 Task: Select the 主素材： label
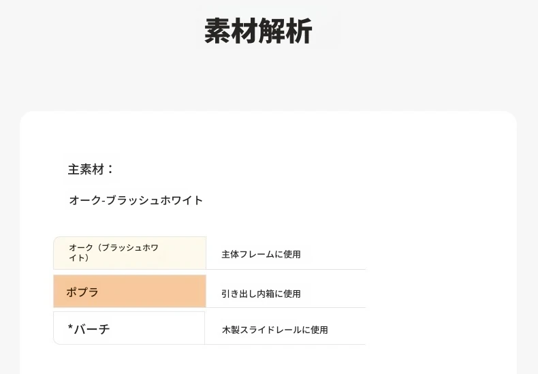91,170
